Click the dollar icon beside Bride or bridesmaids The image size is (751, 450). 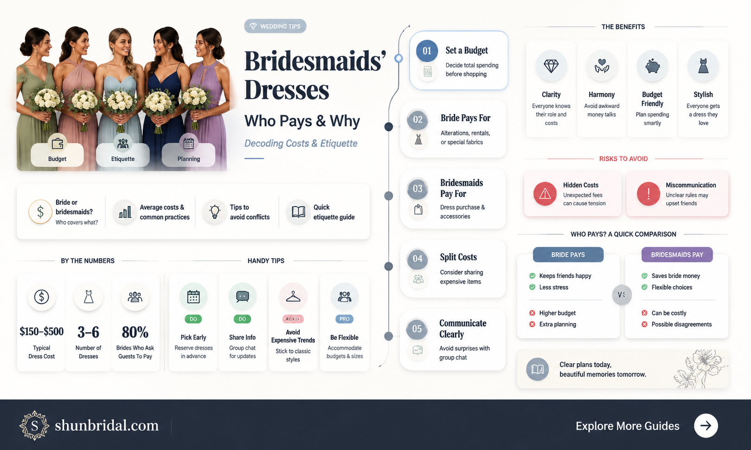pos(40,212)
